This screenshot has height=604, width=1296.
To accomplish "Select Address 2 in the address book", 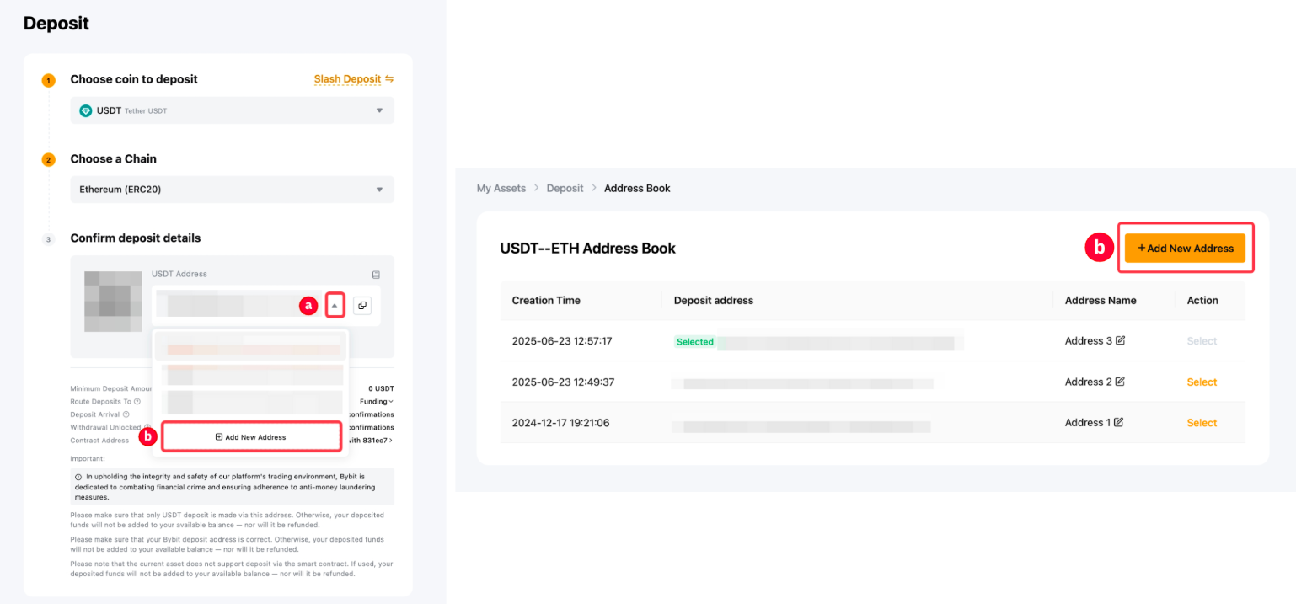I will (1201, 382).
